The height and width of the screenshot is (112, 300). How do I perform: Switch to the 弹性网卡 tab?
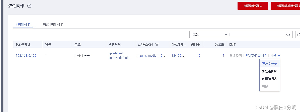[x=23, y=24]
